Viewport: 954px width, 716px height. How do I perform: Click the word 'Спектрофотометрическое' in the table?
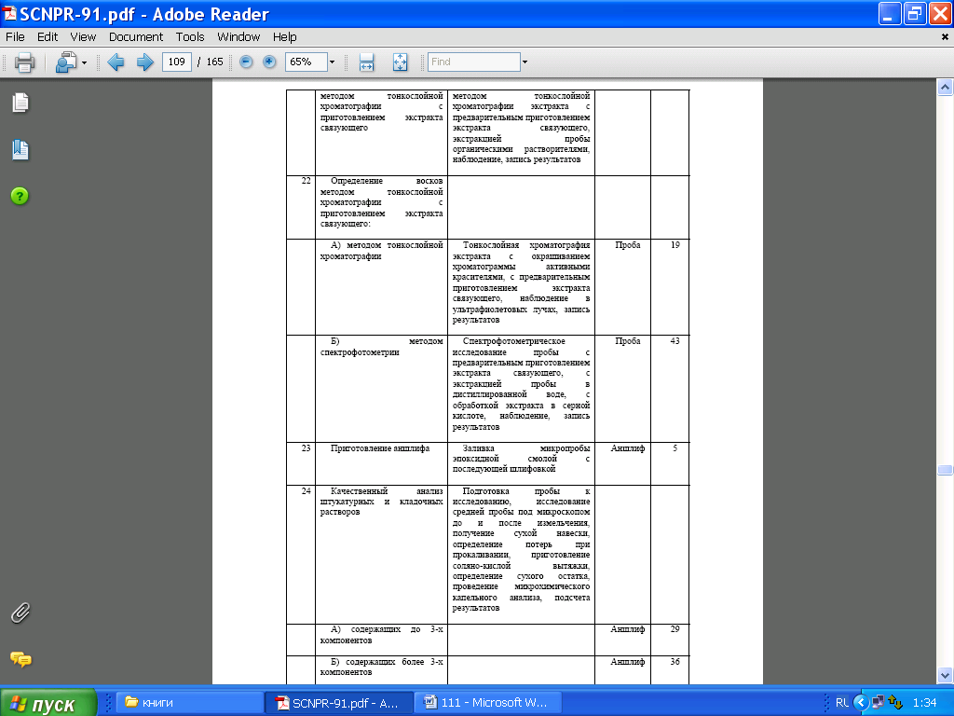(514, 341)
